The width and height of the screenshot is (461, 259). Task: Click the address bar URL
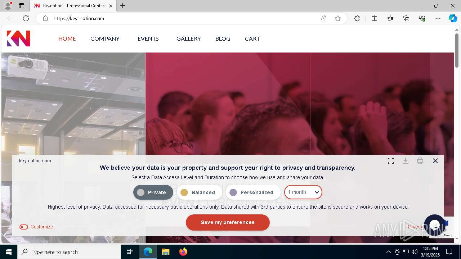coord(79,18)
